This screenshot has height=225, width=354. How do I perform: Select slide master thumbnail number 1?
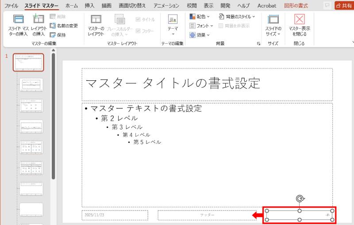click(x=28, y=62)
